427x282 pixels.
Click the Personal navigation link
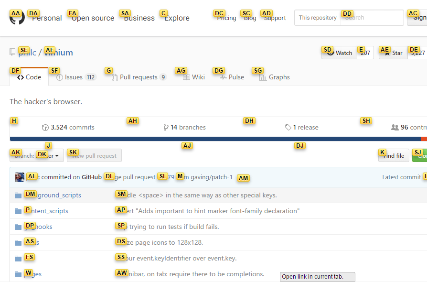point(47,18)
